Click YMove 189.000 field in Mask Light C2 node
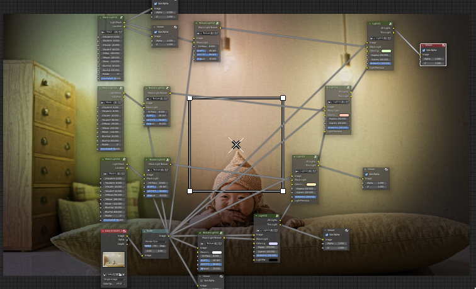Viewport: 476px width, 289px height. click(111, 58)
